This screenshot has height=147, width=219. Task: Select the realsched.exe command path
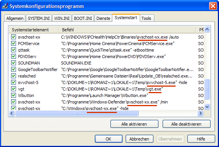(x=127, y=76)
